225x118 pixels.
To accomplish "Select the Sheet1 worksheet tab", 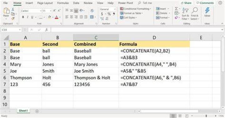I will 23,111.
